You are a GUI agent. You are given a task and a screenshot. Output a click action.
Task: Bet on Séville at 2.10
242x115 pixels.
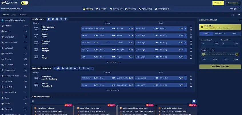pyautogui.click(x=125, y=36)
